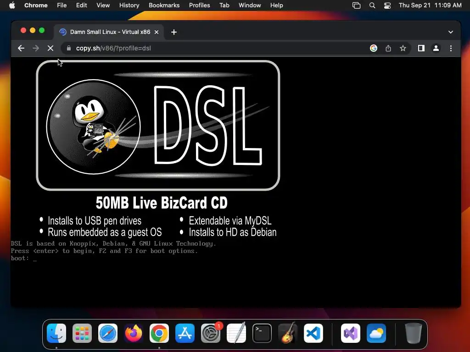Click the 'boot:' prompt line
470x352 pixels.
pos(24,258)
